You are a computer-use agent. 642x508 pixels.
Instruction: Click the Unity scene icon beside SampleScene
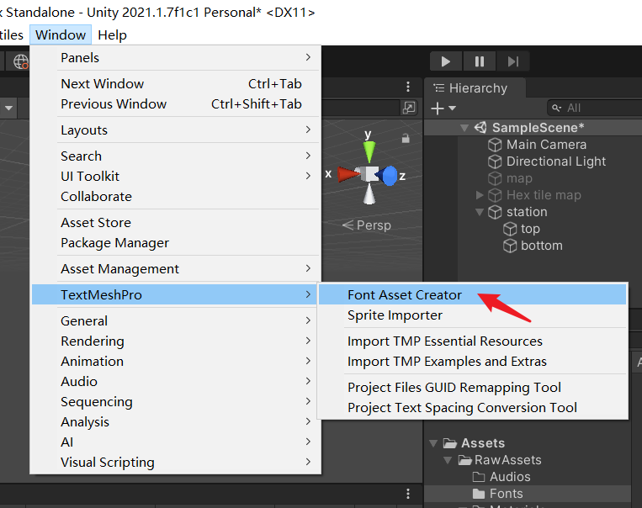tap(480, 127)
